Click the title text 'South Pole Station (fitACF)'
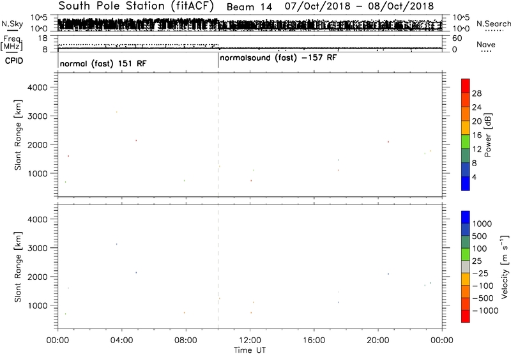This screenshot has height=354, width=511. 136,6
